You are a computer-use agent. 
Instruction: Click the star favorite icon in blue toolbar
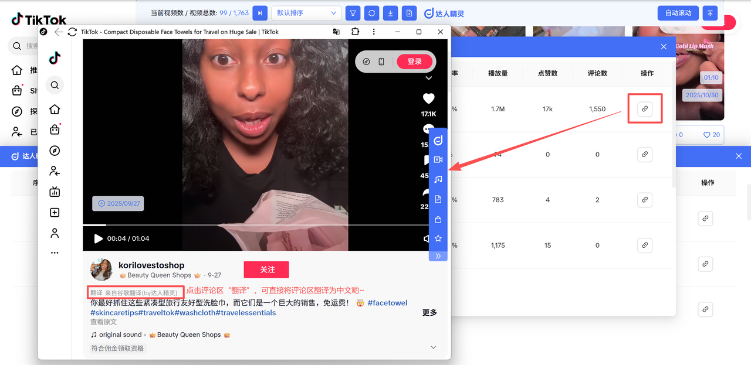pos(438,238)
